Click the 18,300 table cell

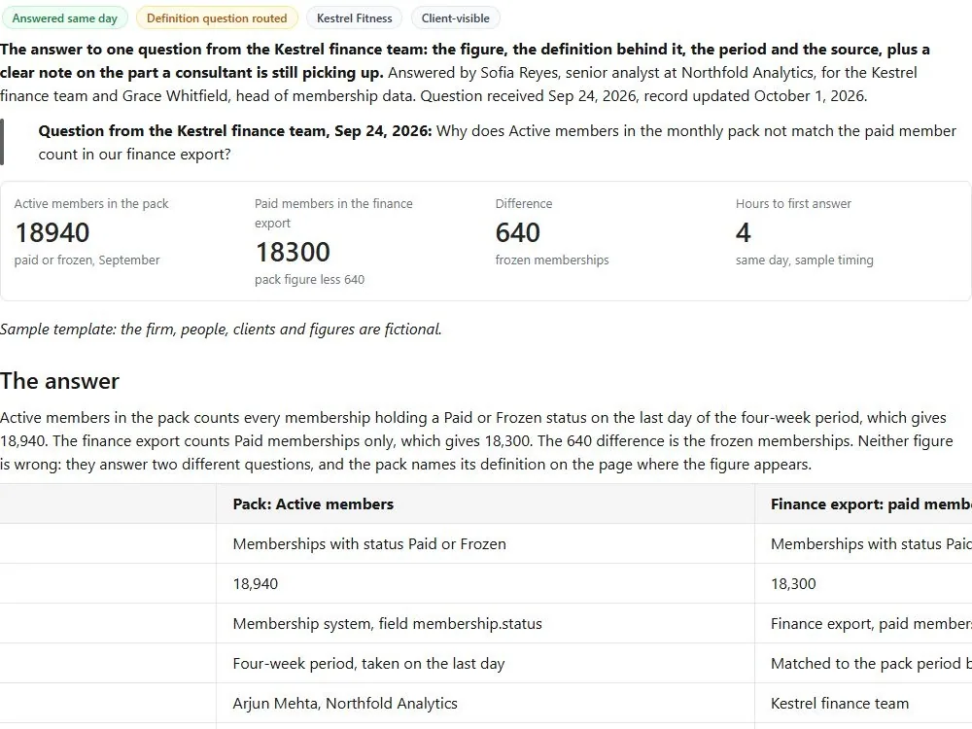[863, 583]
